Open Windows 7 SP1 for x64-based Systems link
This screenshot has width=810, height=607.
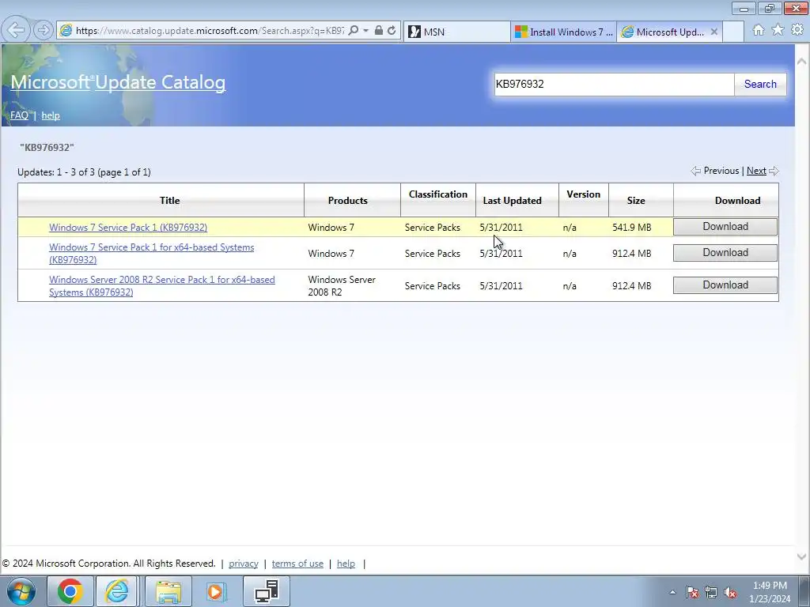151,254
